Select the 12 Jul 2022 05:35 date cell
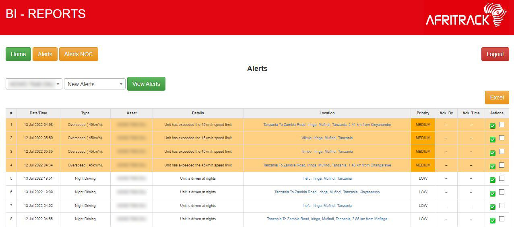Image resolution: width=514 pixels, height=227 pixels. [38, 152]
